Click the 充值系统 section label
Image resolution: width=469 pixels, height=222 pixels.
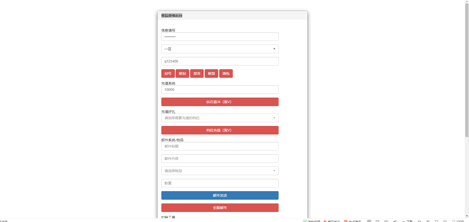pyautogui.click(x=168, y=83)
